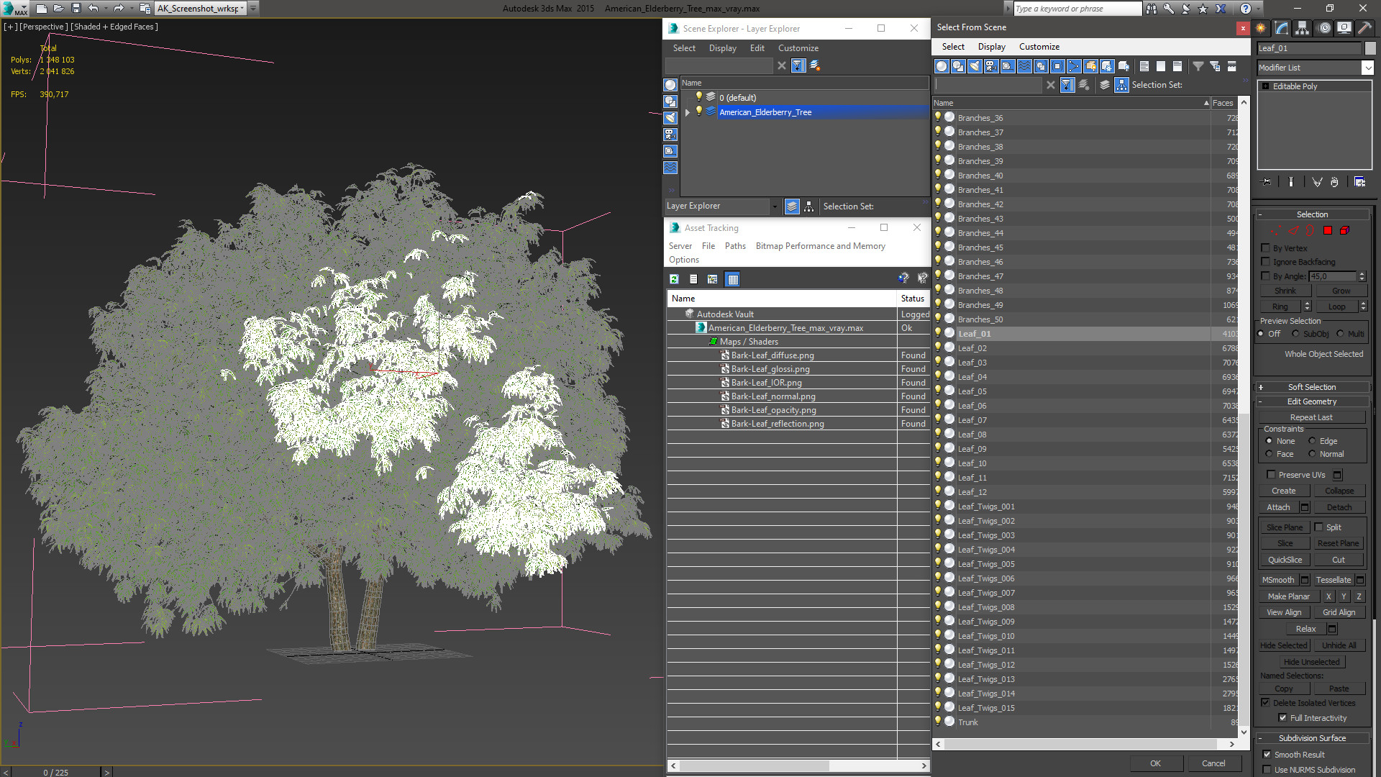Click Save File icon in main toolbar
Image resolution: width=1381 pixels, height=777 pixels.
(76, 9)
